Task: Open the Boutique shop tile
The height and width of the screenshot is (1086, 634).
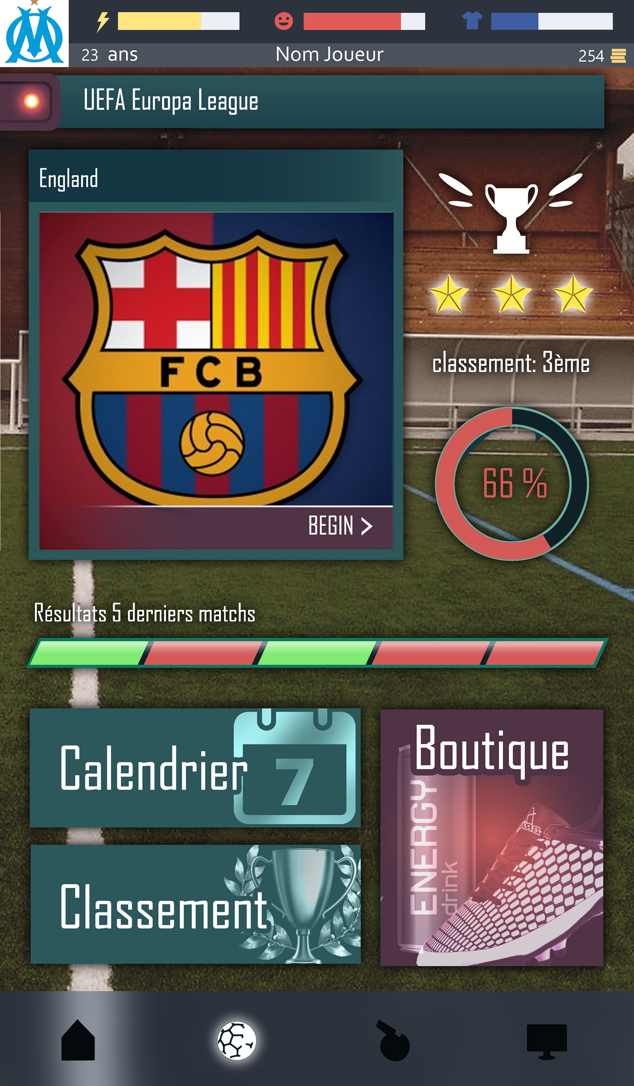Action: coord(491,838)
